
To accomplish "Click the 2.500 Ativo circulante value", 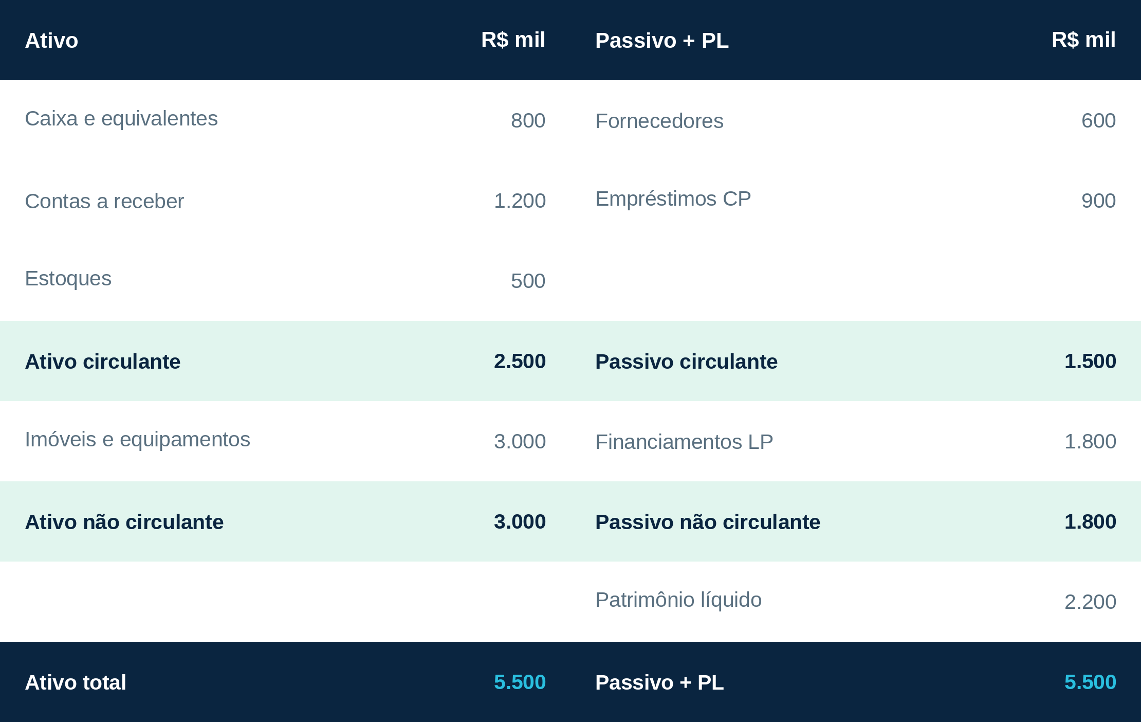I will (520, 362).
